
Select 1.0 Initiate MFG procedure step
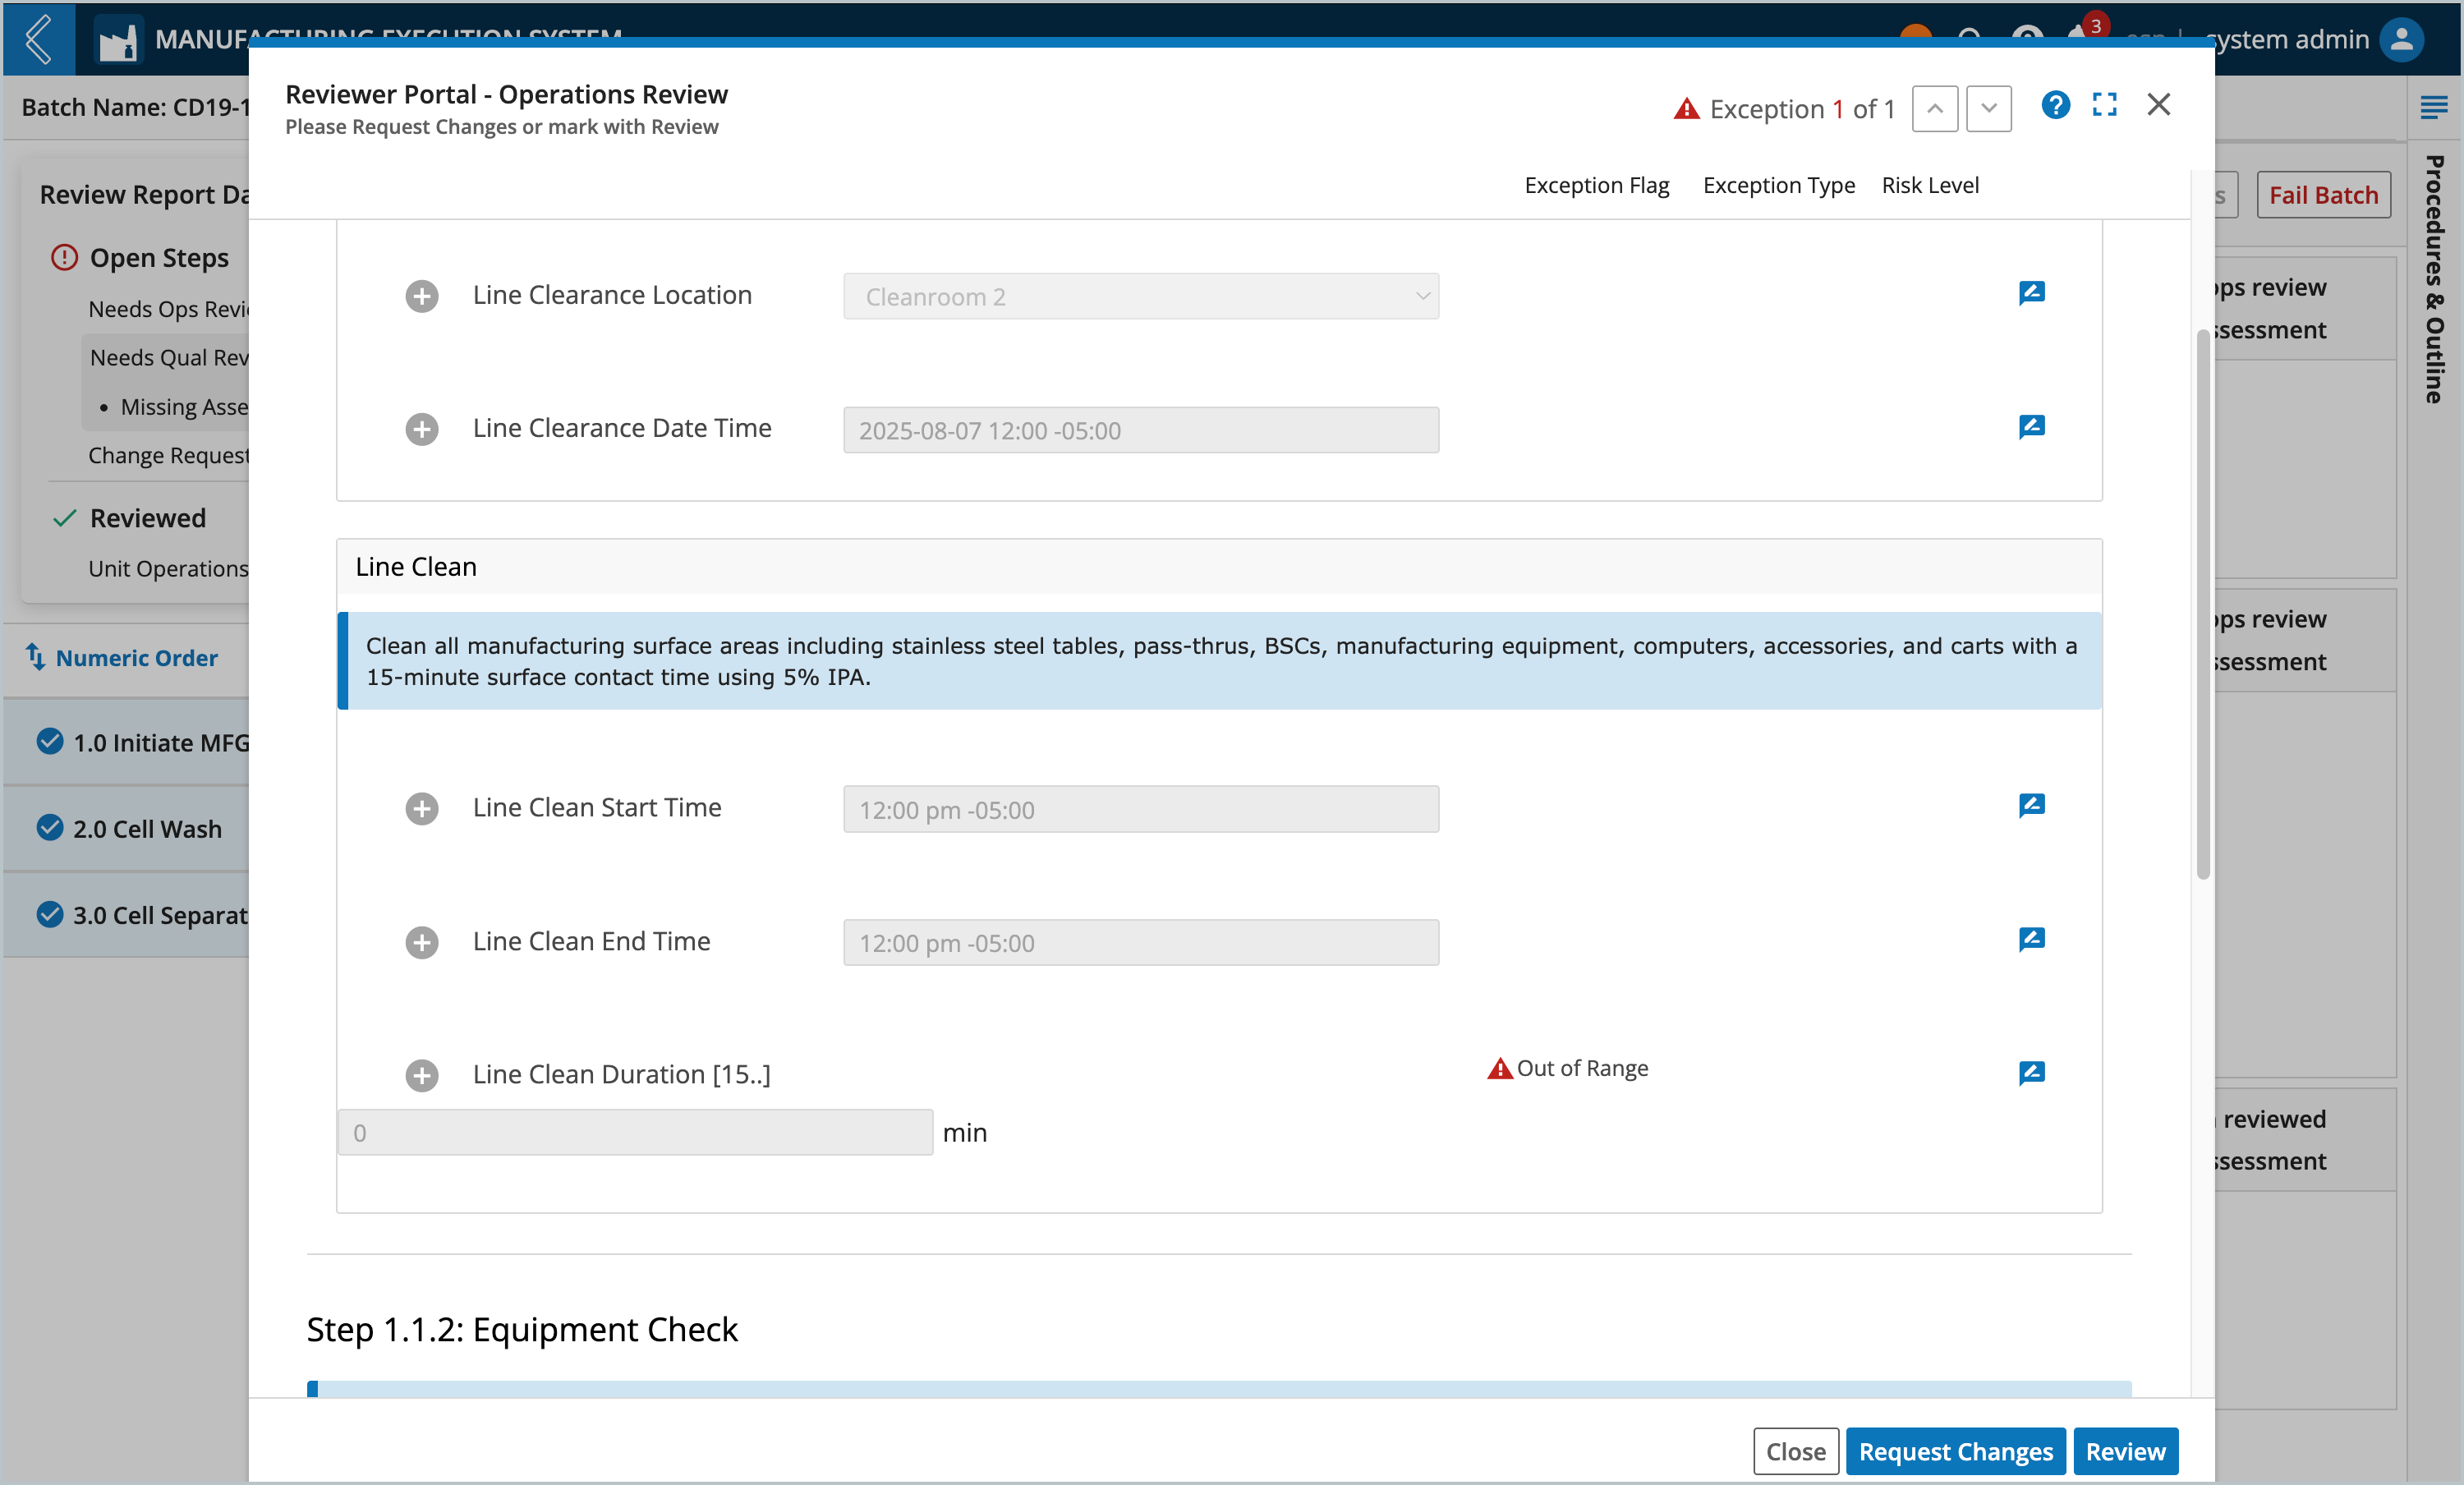click(126, 742)
